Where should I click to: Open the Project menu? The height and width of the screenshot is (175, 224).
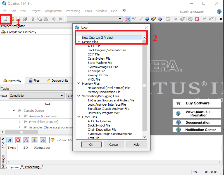35,11
